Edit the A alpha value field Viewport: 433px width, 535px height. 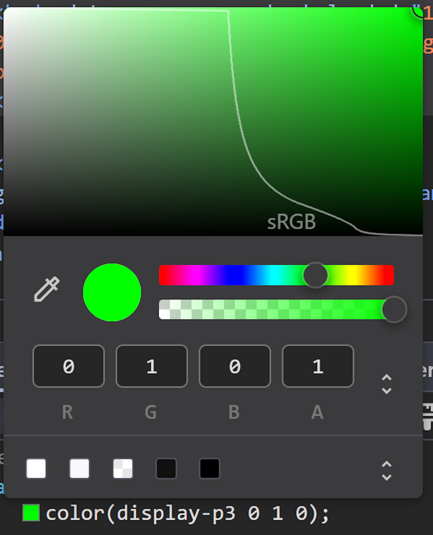pos(318,366)
